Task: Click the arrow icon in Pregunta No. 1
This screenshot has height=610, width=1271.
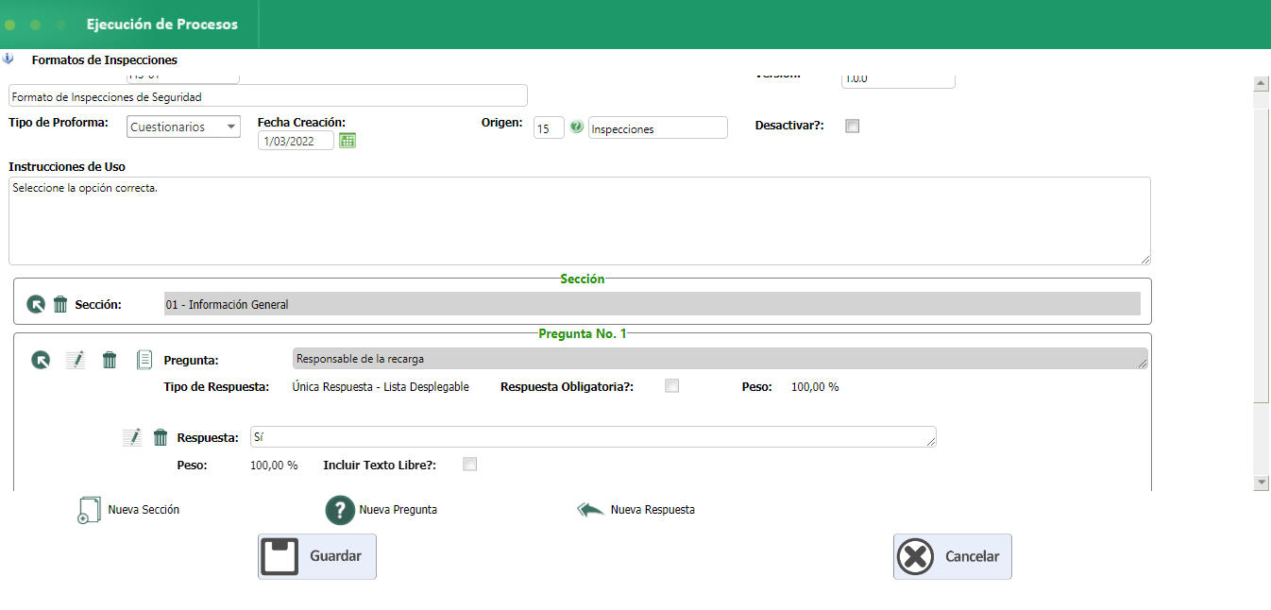Action: (41, 360)
